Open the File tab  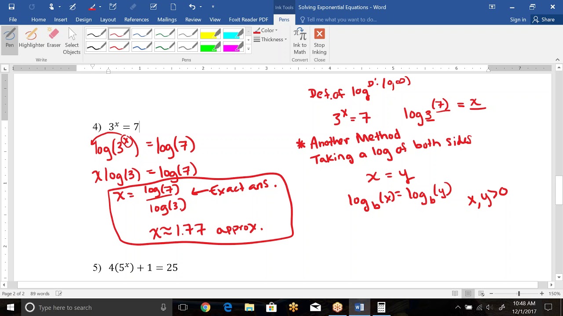coord(13,19)
